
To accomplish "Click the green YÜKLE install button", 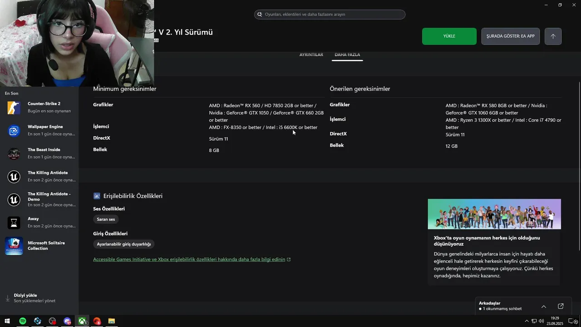I will tap(449, 36).
